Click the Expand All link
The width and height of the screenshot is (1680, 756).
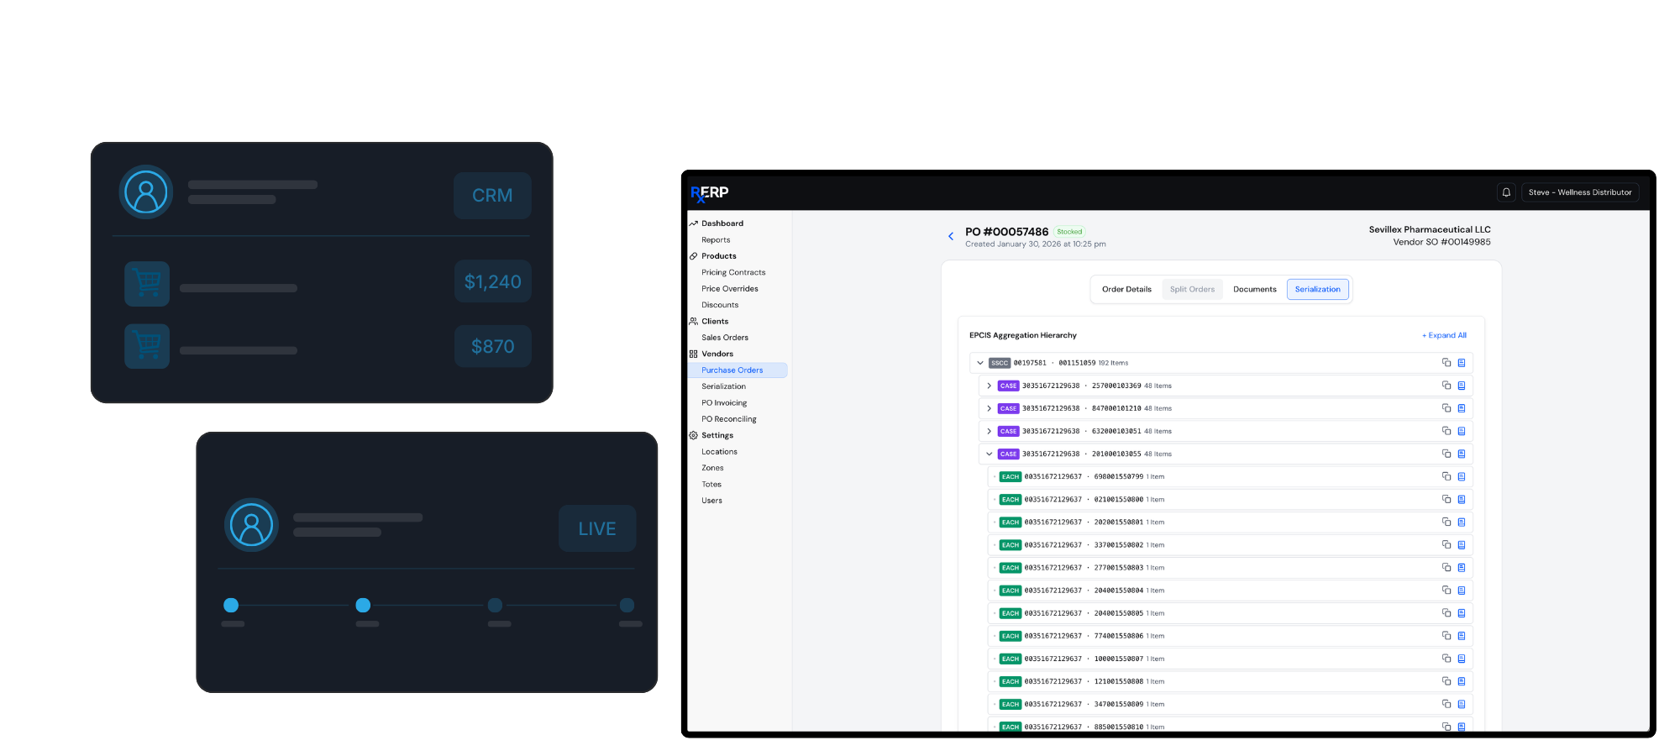click(x=1444, y=335)
